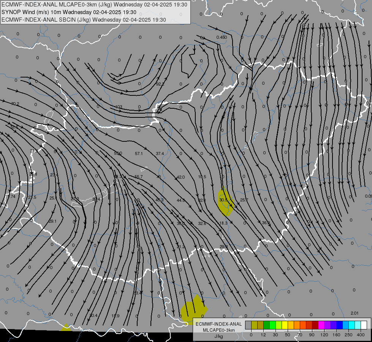Click the J/kg unit label in the legend
372x342 pixels.
pyautogui.click(x=218, y=336)
